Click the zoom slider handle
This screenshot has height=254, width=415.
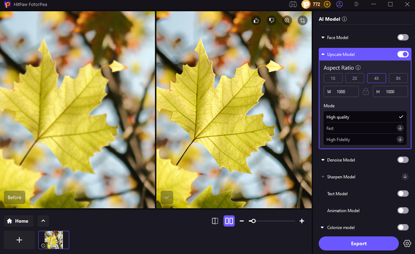(x=253, y=221)
